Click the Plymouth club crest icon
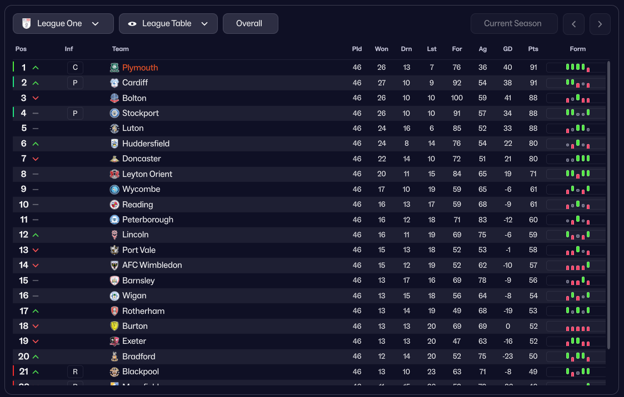This screenshot has width=624, height=397. (x=114, y=68)
